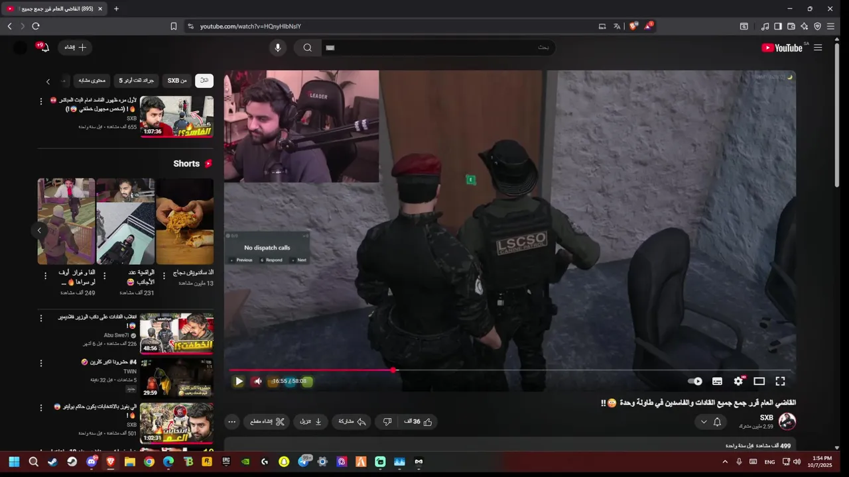849x477 pixels.
Task: Mute the video with the speaker icon
Action: tap(257, 381)
